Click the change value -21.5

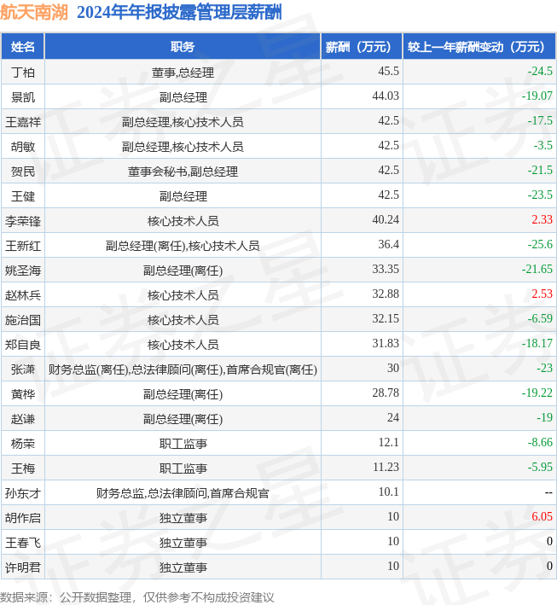click(540, 170)
